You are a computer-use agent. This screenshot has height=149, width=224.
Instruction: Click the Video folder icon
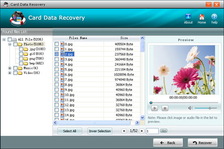pyautogui.click(x=20, y=73)
